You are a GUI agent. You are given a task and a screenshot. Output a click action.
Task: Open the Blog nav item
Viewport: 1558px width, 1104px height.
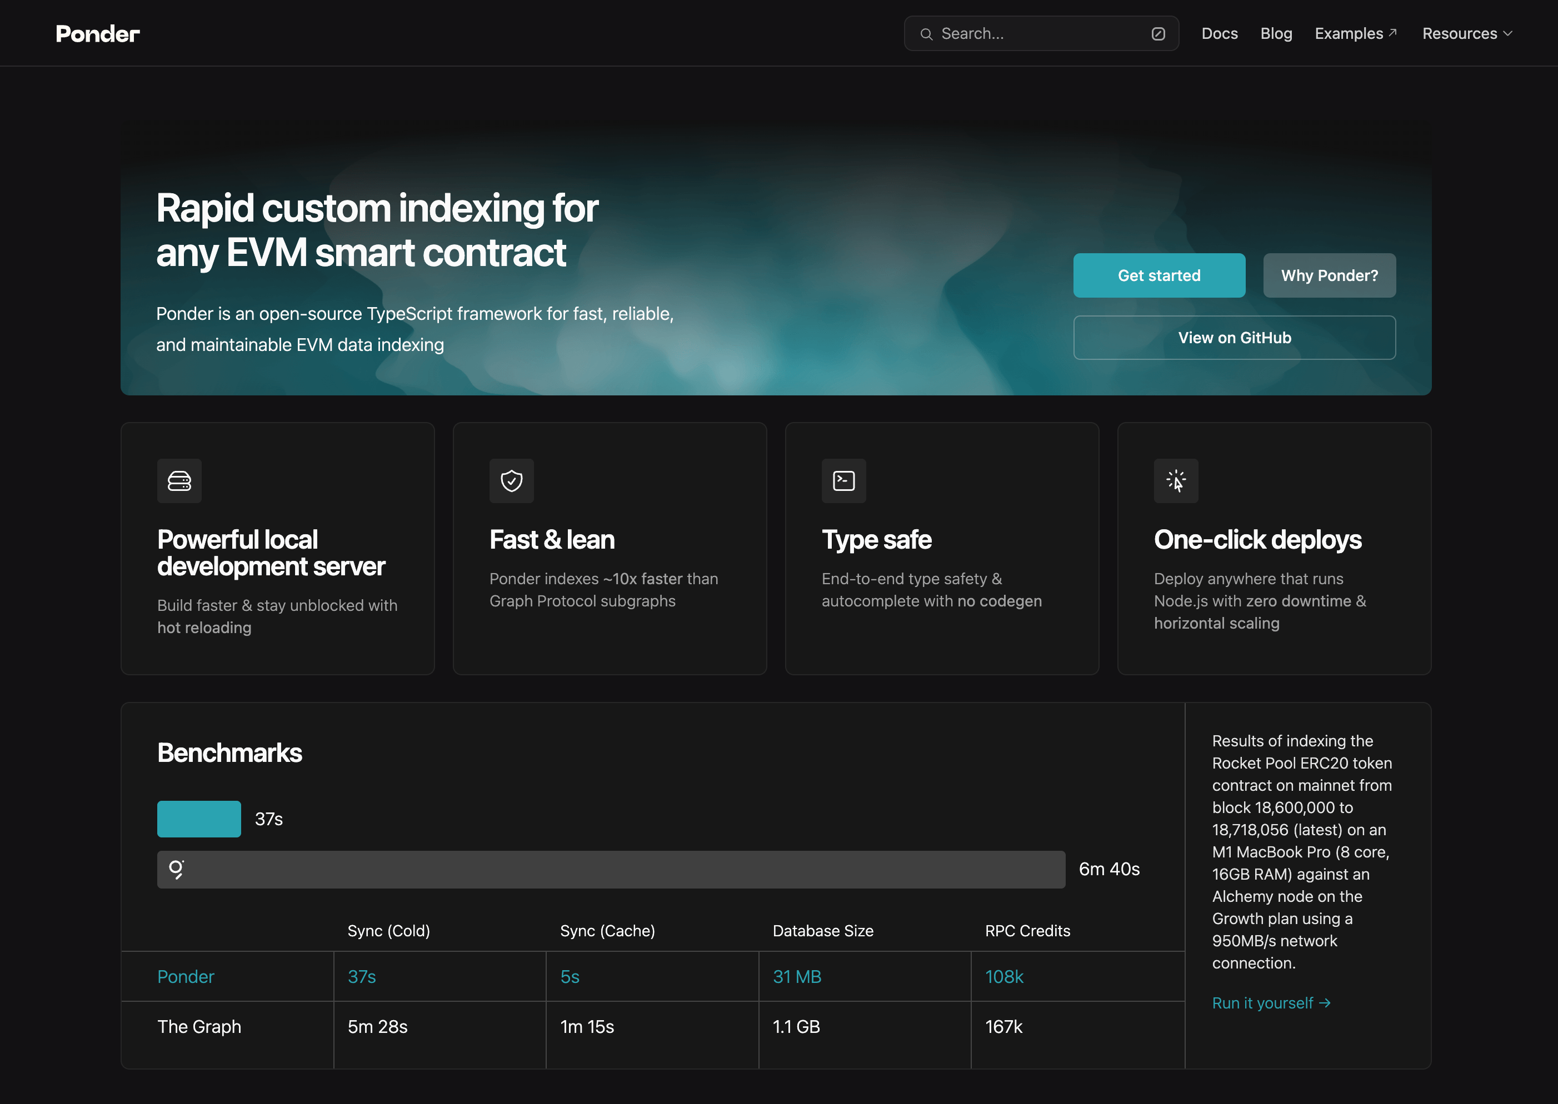tap(1276, 33)
